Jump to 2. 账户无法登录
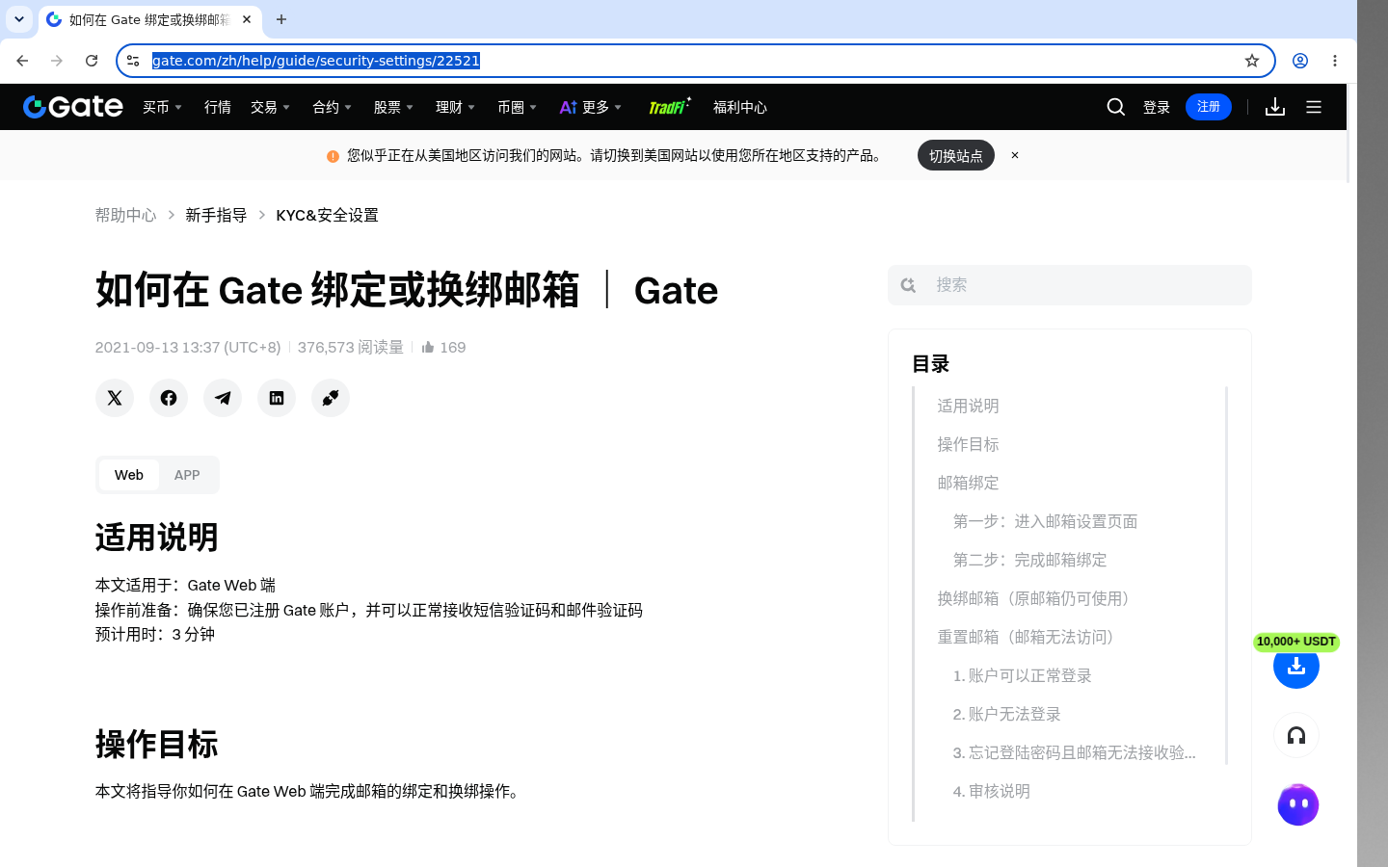 pos(1006,714)
